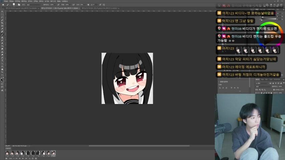Select the Eyedropper tool
The width and height of the screenshot is (285, 160).
[x=2, y=29]
